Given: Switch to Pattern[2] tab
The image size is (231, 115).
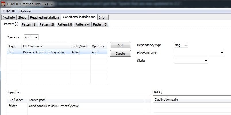Looking at the screenshot, I should [47, 24].
